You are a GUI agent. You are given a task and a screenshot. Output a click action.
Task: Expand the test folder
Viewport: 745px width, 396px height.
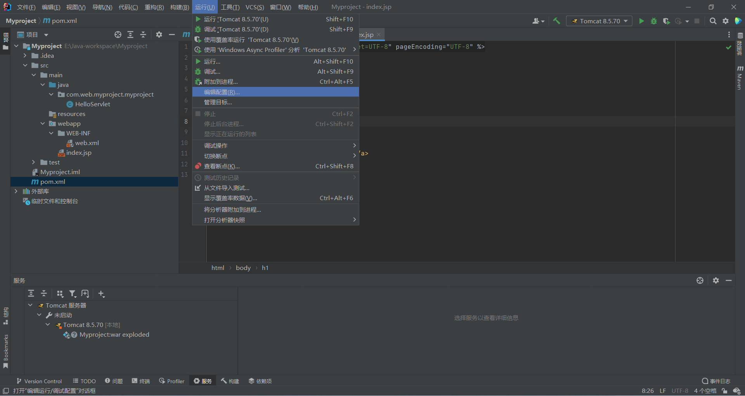tap(34, 162)
